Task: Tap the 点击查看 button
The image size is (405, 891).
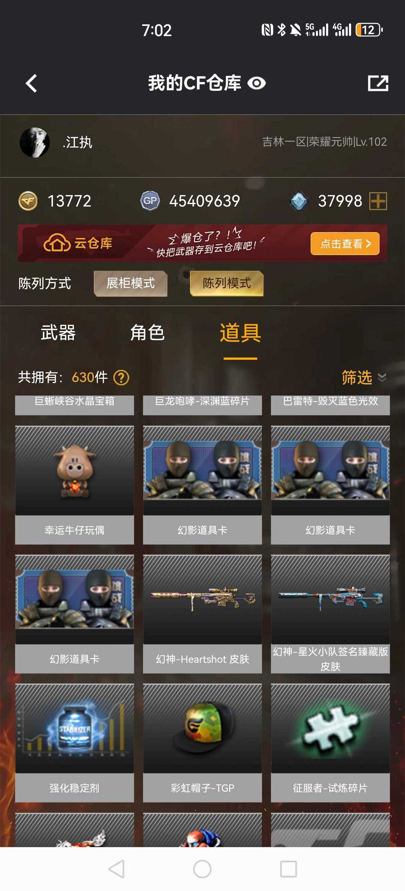Action: click(345, 244)
